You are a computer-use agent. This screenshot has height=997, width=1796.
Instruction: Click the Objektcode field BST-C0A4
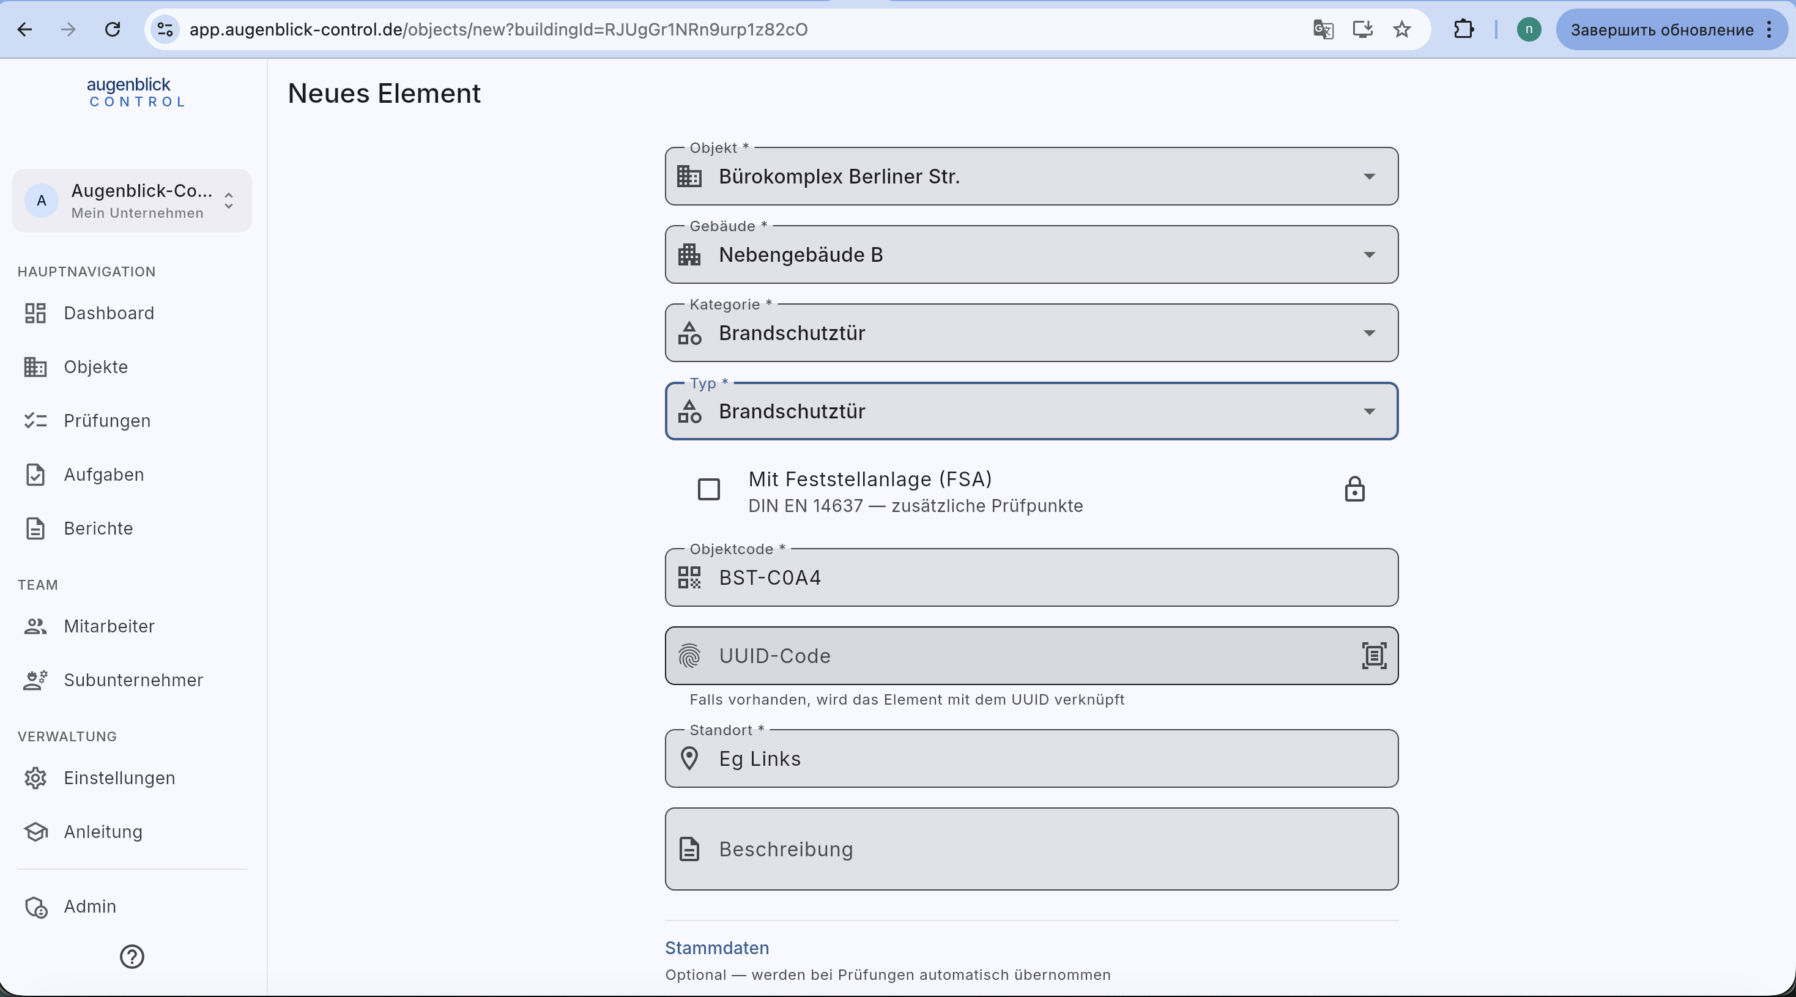pyautogui.click(x=1031, y=577)
